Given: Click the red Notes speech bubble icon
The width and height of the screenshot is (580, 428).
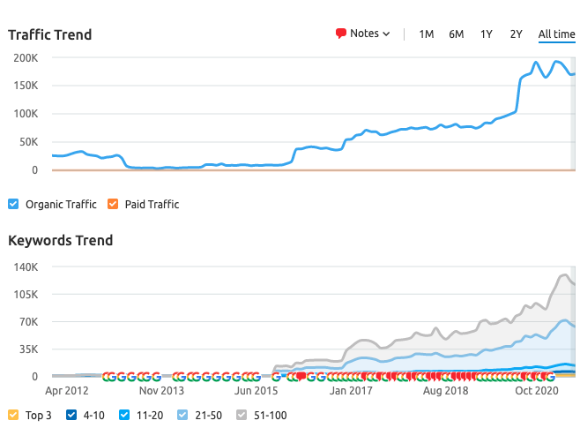Looking at the screenshot, I should click(x=340, y=34).
